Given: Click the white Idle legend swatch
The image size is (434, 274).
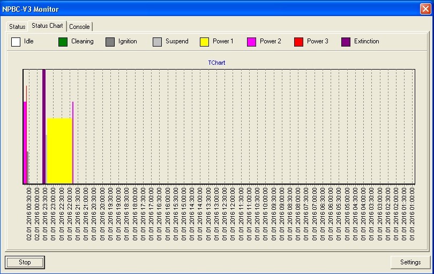Looking at the screenshot, I should [16, 42].
